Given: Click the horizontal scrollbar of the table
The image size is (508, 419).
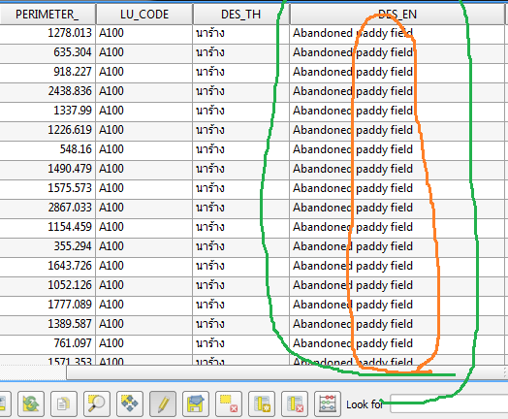Looking at the screenshot, I should [285, 372].
